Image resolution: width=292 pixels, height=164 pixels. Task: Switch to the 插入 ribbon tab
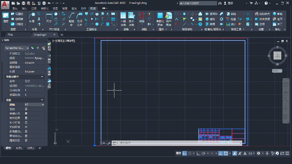(24, 8)
